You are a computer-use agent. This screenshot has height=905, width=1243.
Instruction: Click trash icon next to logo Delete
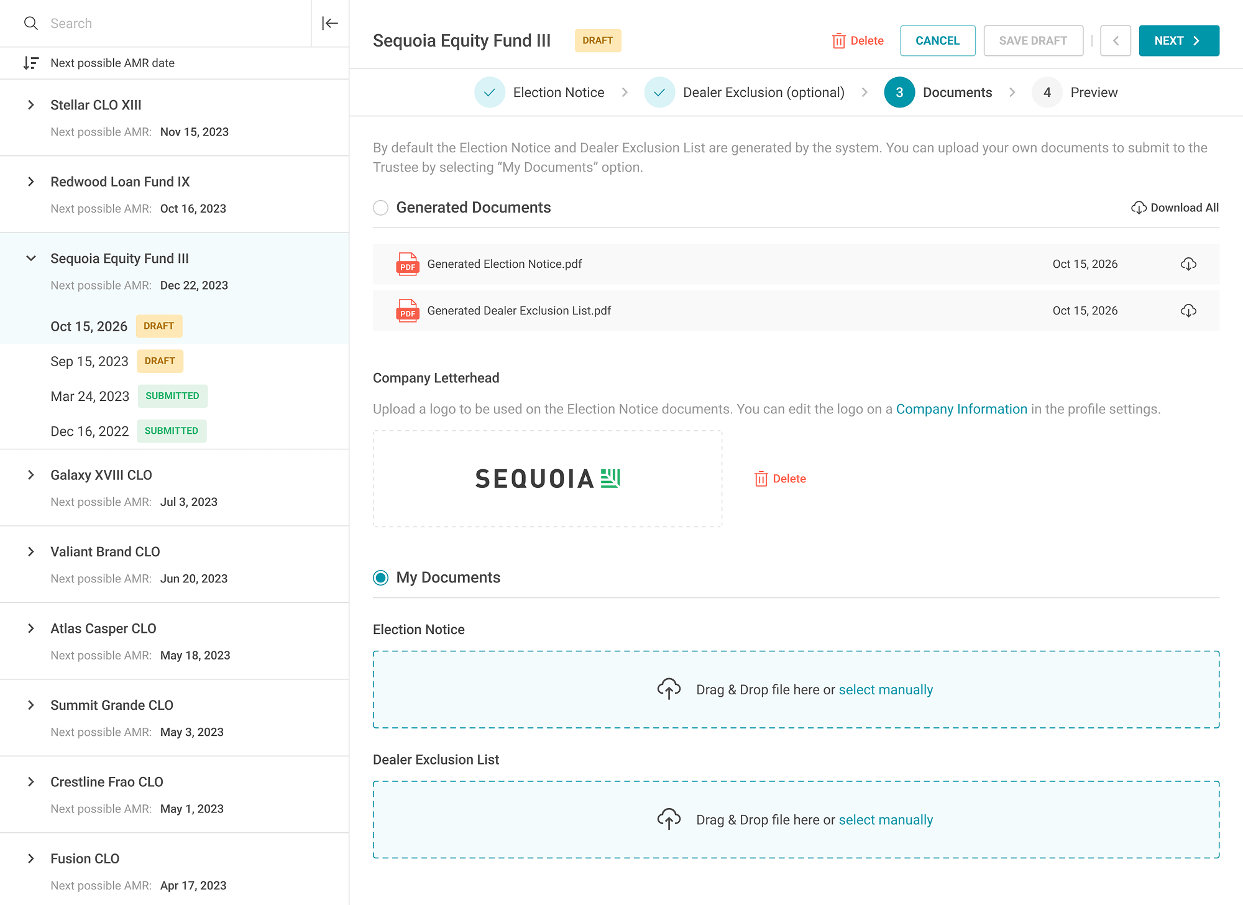(761, 479)
